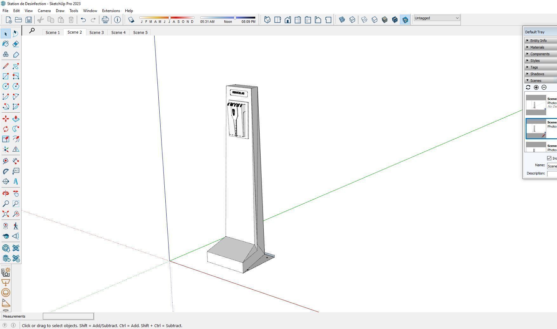Expand the Materials panel
Image resolution: width=557 pixels, height=329 pixels.
point(541,47)
